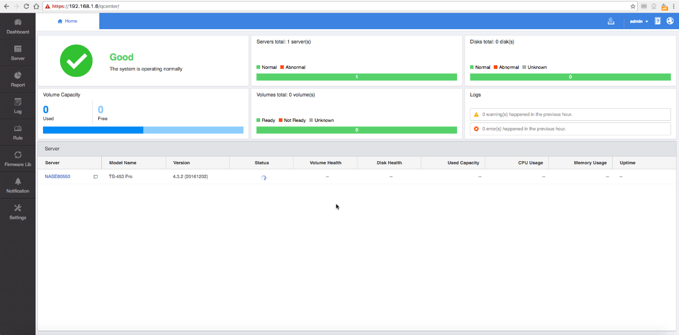Screen dimensions: 679x335
Task: Click the 'Free' capacity value
Action: [101, 110]
